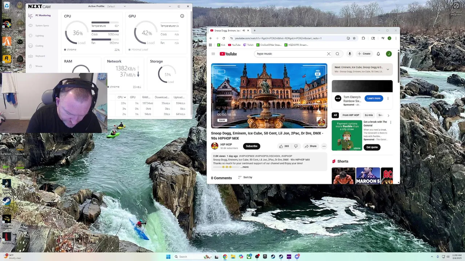Screen dimensions: 465x261
Task: Open Windows Start menu
Action: [168, 257]
